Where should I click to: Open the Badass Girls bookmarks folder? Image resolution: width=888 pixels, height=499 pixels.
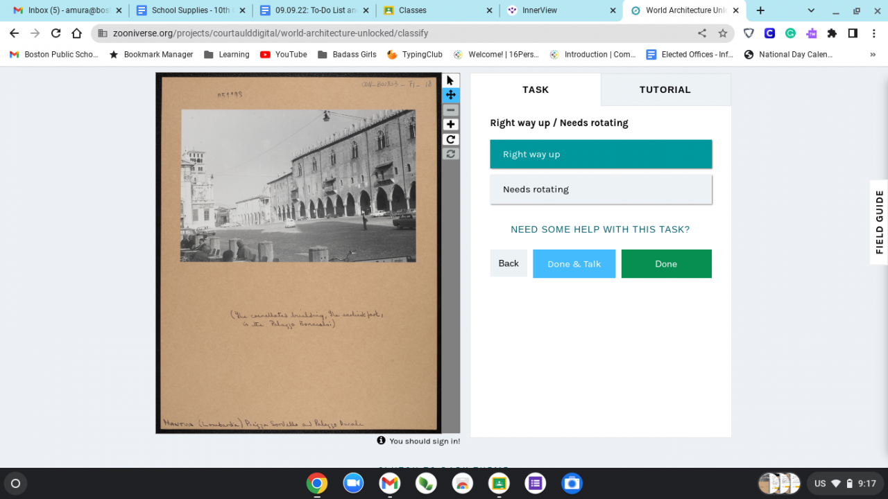click(347, 54)
